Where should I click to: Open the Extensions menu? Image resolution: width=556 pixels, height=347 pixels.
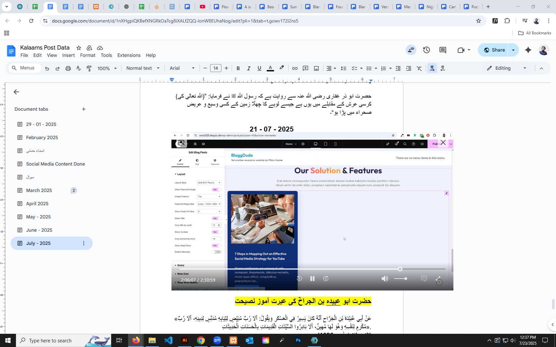pos(129,55)
